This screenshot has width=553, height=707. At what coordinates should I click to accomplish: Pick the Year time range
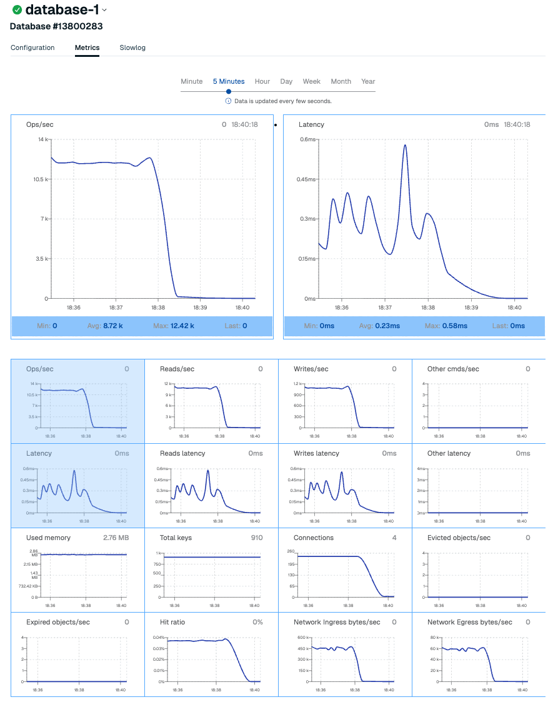368,81
